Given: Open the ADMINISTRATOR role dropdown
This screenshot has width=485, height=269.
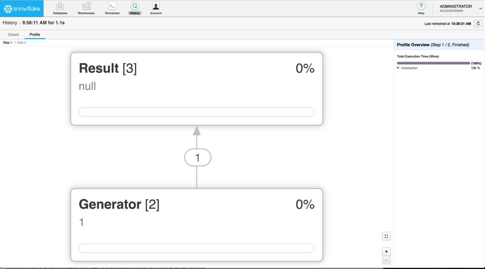Looking at the screenshot, I should (x=480, y=8).
